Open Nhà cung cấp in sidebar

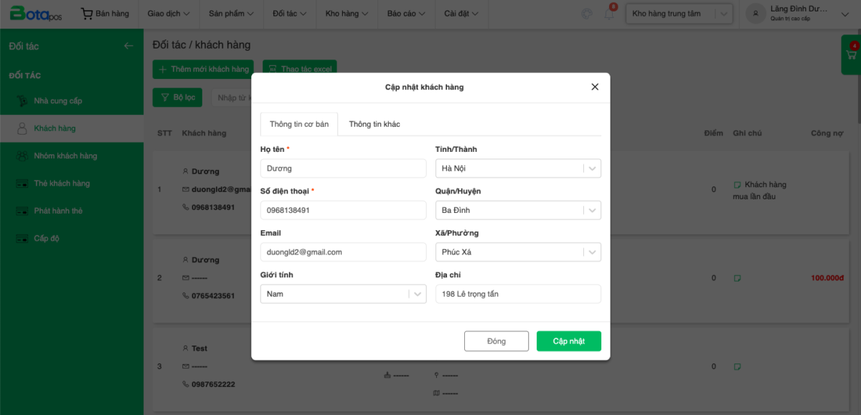click(57, 101)
